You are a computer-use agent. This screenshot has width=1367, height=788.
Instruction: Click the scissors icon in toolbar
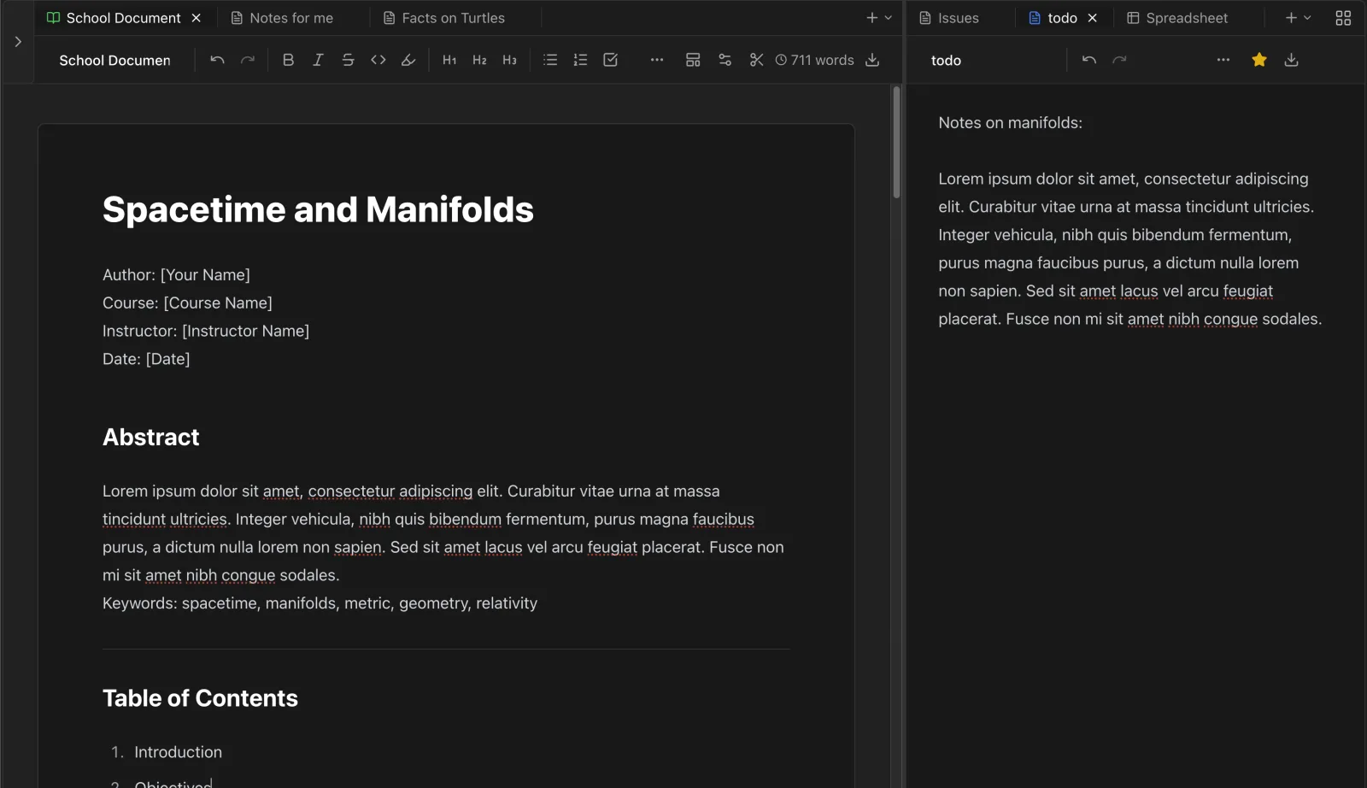coord(756,60)
